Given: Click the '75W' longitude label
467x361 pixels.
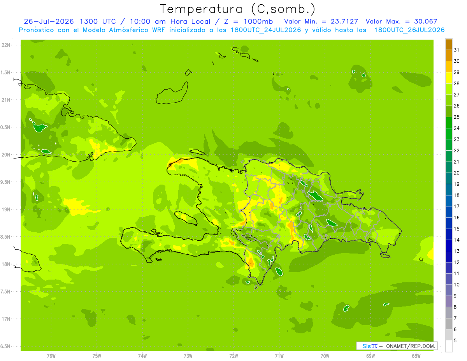Looking at the screenshot, I should [97, 356].
